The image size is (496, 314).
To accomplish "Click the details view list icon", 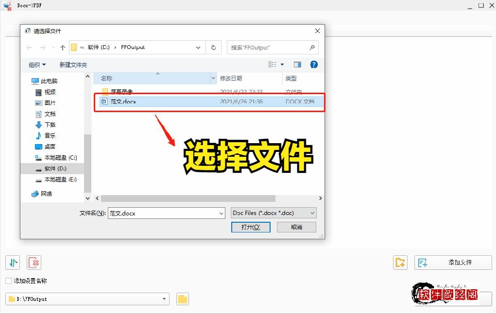I will tap(272, 64).
